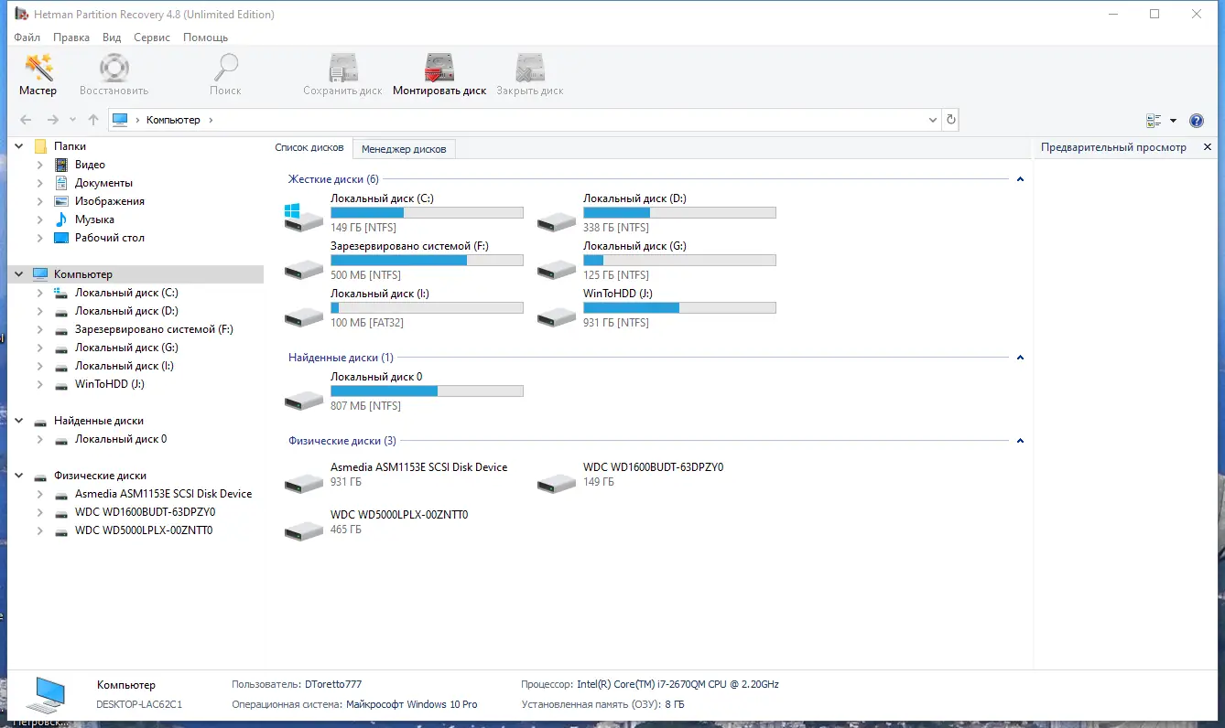Select Изображения in the folder tree

110,201
